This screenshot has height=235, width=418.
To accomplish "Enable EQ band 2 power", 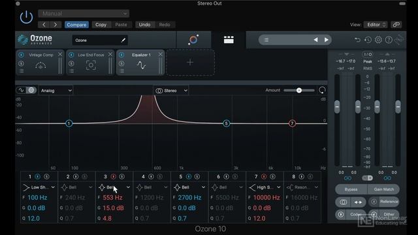I will pyautogui.click(x=76, y=177).
